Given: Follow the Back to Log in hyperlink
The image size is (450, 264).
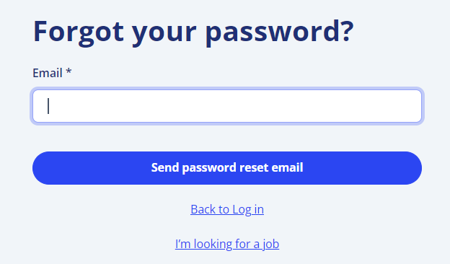Looking at the screenshot, I should pos(227,209).
